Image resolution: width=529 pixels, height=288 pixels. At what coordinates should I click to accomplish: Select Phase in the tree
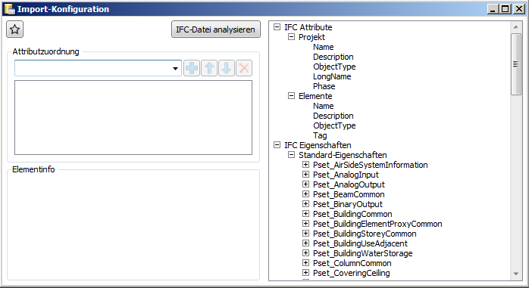324,86
